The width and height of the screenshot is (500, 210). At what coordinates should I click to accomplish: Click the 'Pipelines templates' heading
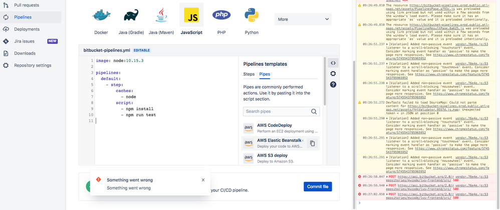tap(265, 64)
